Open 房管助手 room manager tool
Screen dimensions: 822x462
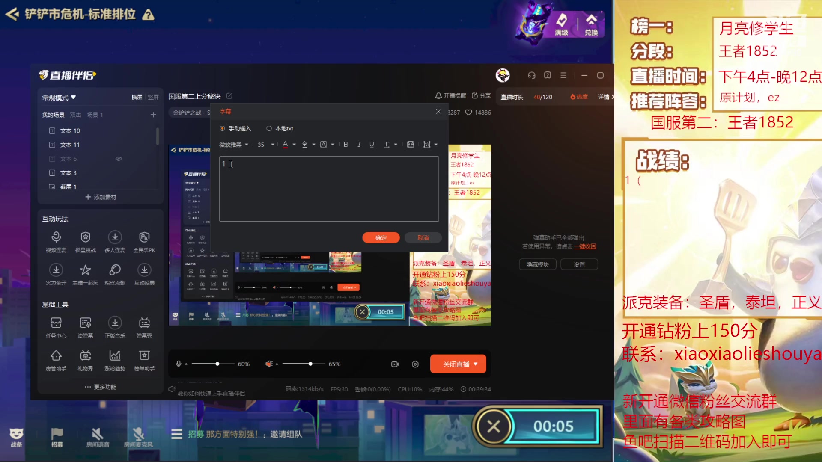56,360
